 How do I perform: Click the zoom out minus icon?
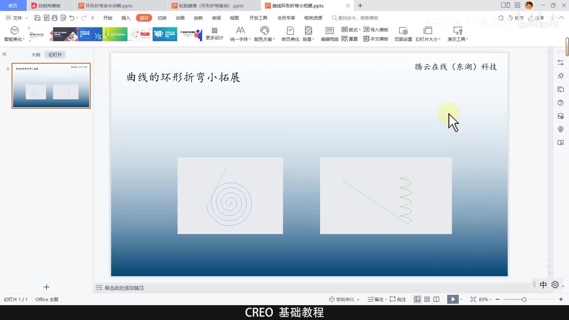tap(497, 300)
